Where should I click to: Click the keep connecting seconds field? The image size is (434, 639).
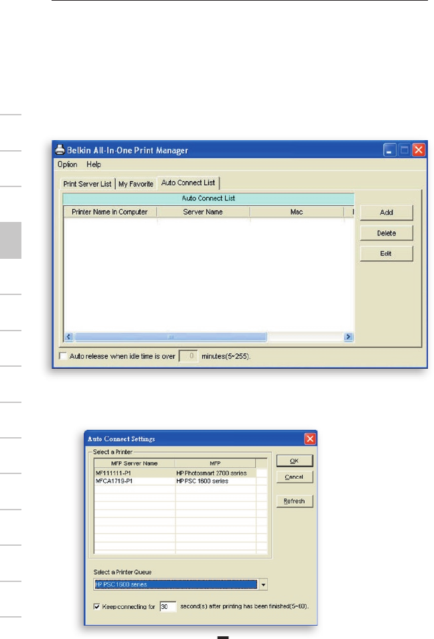pos(167,606)
